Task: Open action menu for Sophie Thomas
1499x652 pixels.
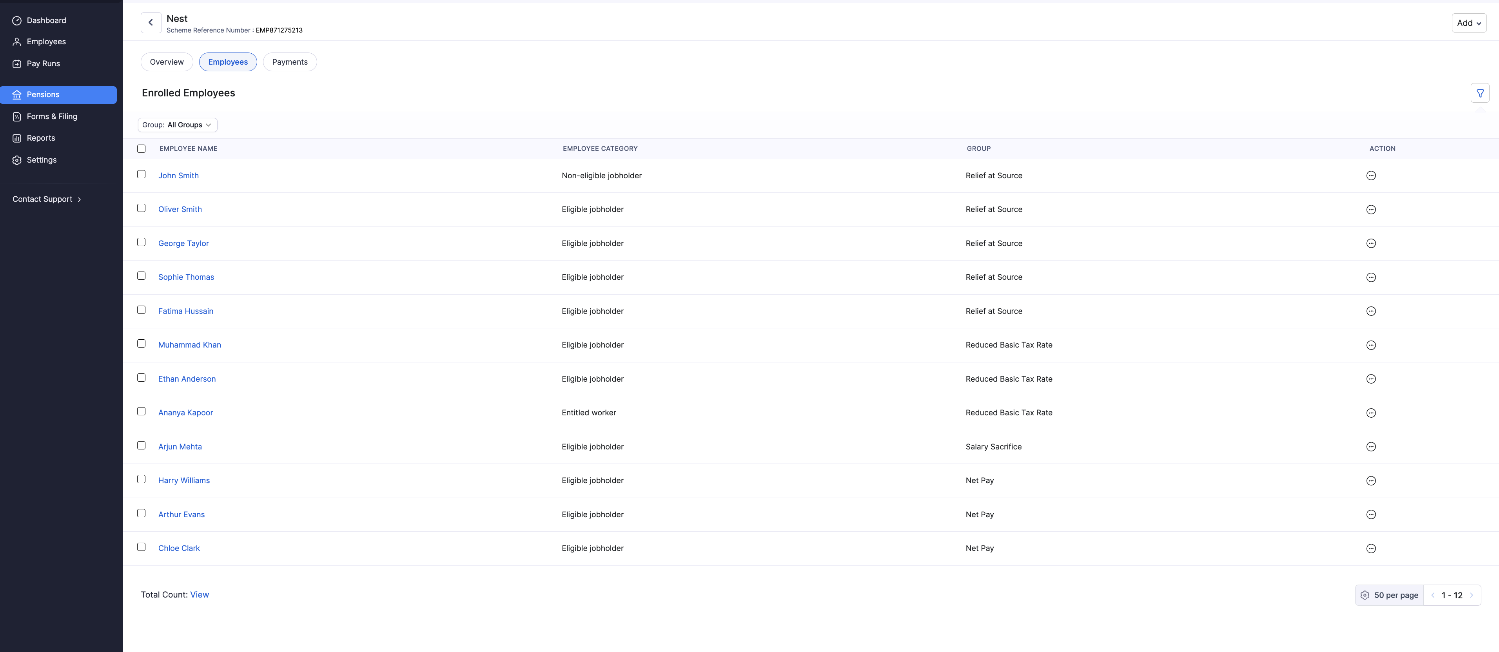Action: [x=1371, y=277]
